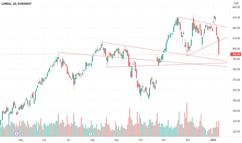Click the tallest red volume bar
Image resolution: width=242 pixels, height=143 pixels.
(187, 120)
